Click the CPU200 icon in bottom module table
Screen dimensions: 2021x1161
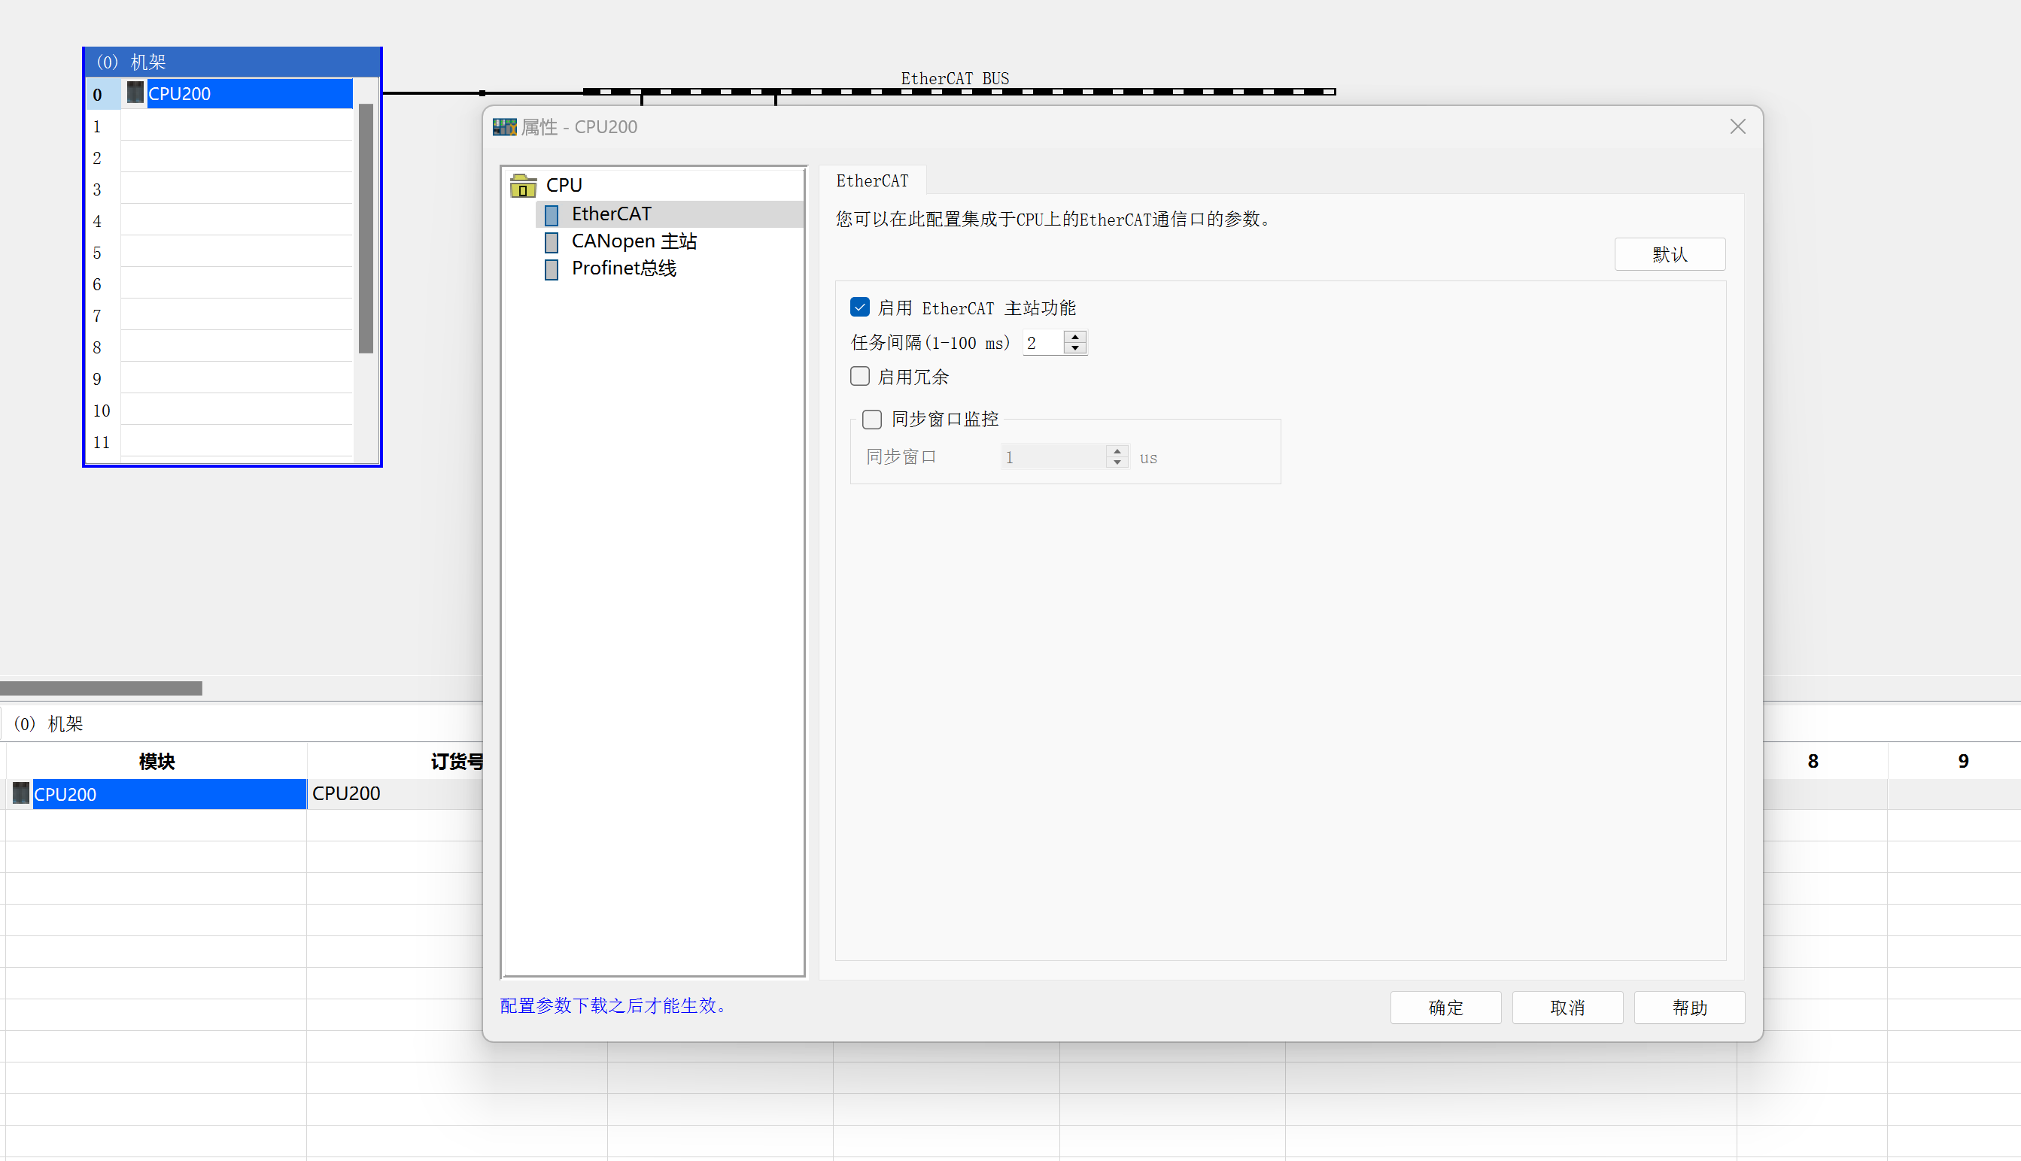(x=22, y=793)
